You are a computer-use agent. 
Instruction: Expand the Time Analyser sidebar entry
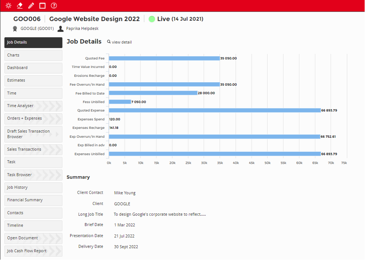click(33, 106)
